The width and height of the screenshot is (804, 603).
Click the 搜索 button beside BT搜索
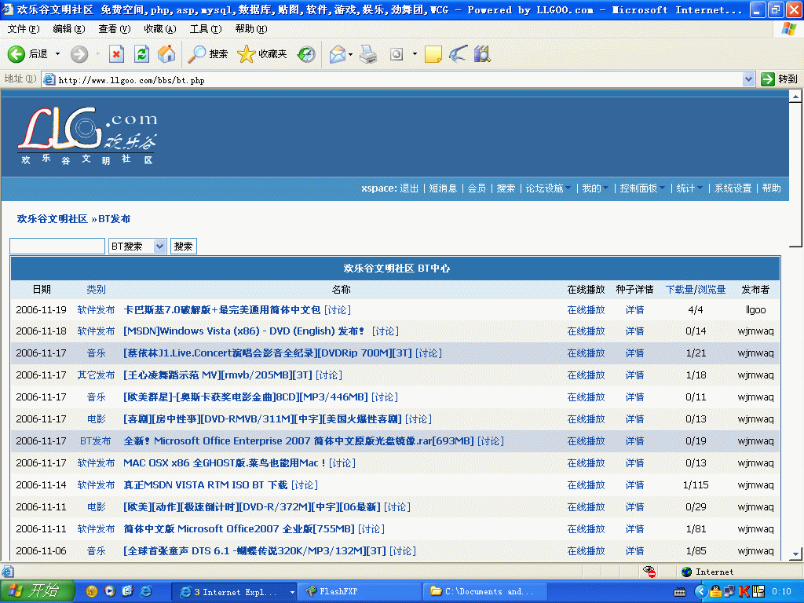pyautogui.click(x=183, y=246)
